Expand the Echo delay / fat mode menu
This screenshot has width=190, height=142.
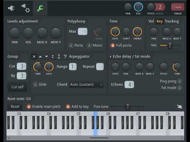110,57
